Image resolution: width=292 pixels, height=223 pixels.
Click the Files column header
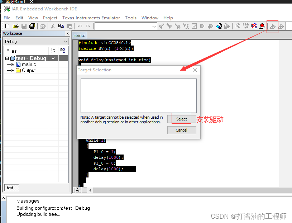click(11, 51)
